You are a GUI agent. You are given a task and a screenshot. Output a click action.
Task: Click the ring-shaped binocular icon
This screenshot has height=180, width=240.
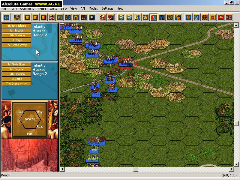196,17
